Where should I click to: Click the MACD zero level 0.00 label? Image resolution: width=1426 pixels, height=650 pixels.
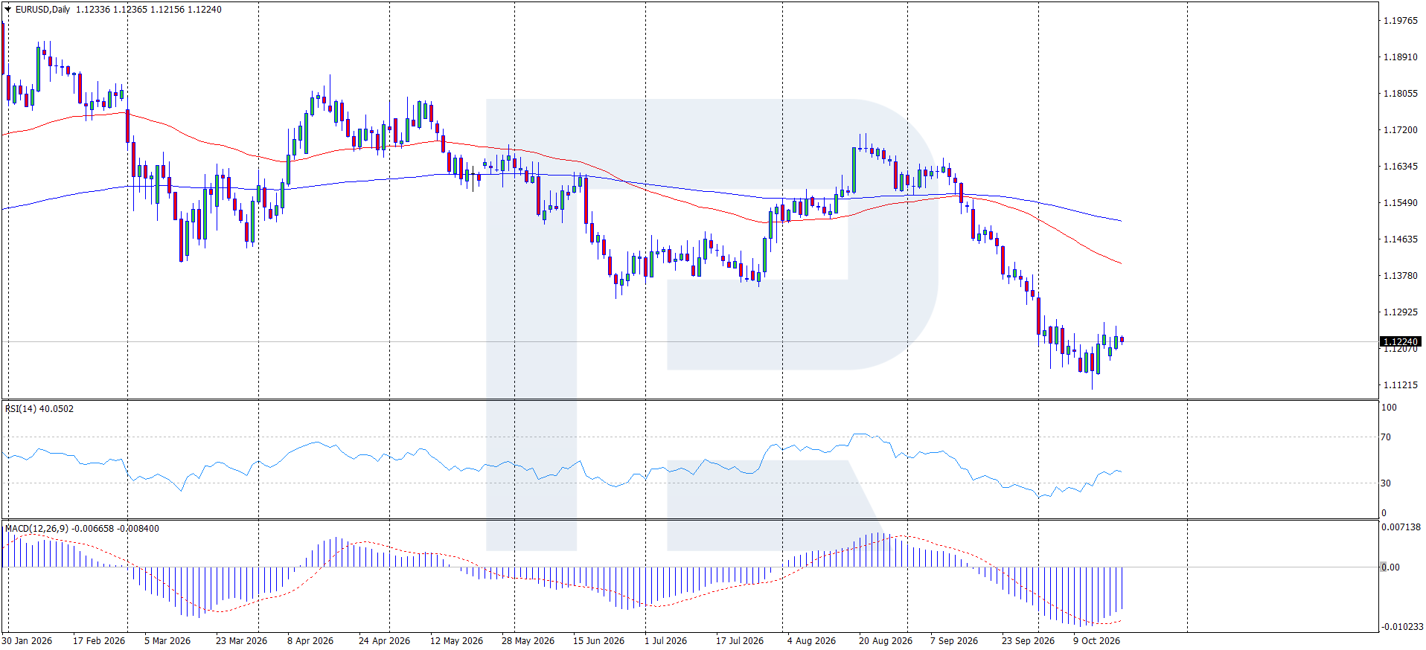tap(1390, 567)
